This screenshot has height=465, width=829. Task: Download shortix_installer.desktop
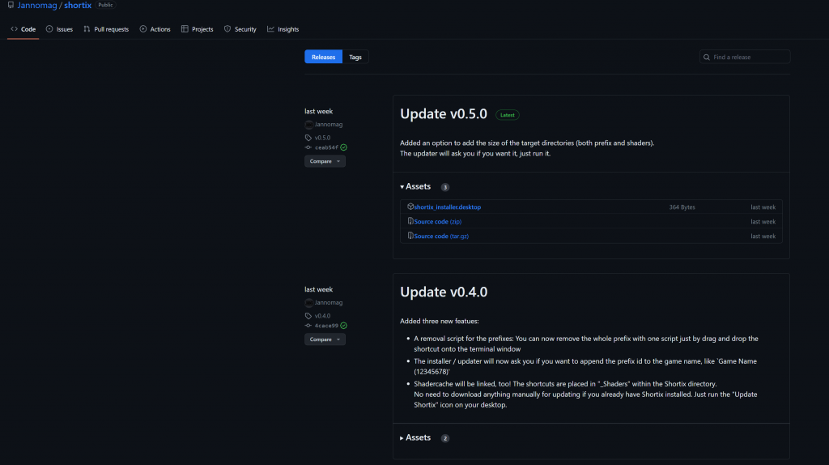tap(447, 207)
